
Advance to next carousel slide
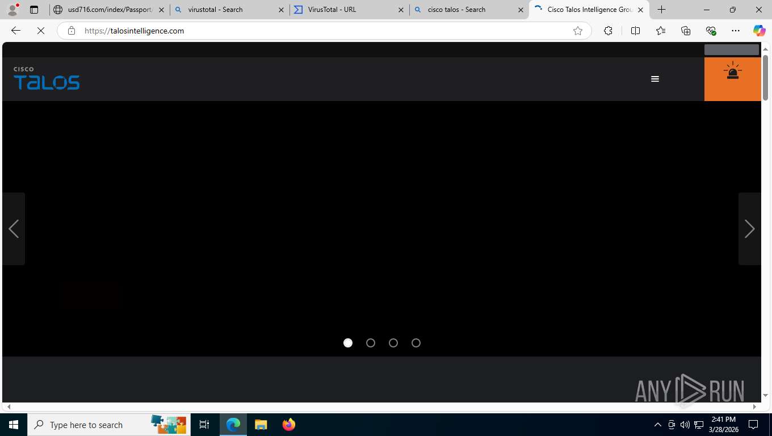click(x=749, y=229)
